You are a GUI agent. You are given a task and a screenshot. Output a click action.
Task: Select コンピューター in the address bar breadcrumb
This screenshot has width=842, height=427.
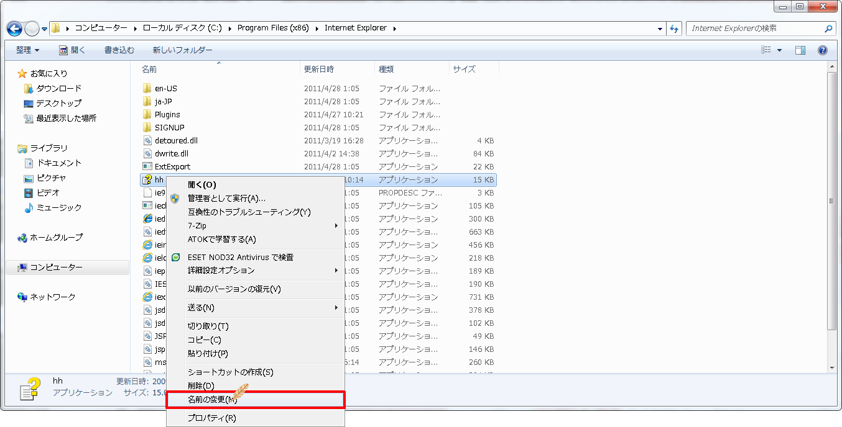[101, 28]
